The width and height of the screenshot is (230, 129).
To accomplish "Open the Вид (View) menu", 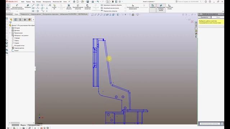I will [33, 1].
